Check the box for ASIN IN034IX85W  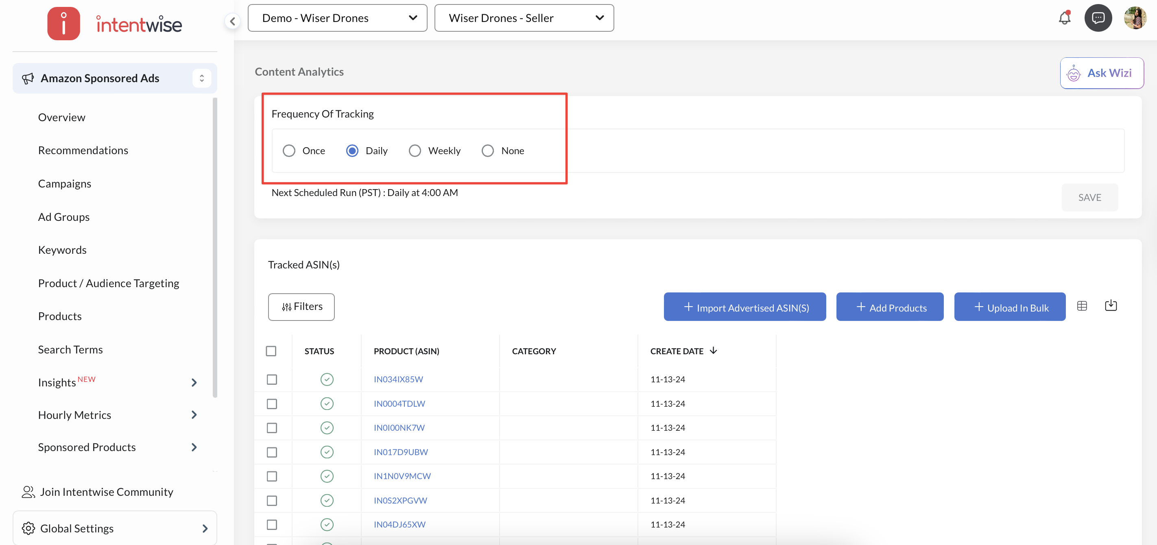pyautogui.click(x=272, y=379)
